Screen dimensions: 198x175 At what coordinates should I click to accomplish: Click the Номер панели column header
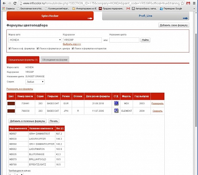click(x=25, y=96)
